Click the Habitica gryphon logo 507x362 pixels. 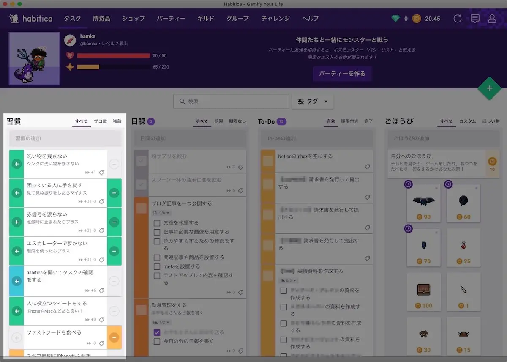click(x=14, y=18)
